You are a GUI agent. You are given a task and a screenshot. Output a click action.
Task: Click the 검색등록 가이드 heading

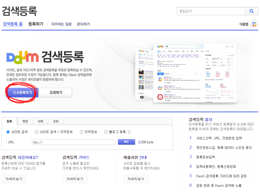[76, 157]
